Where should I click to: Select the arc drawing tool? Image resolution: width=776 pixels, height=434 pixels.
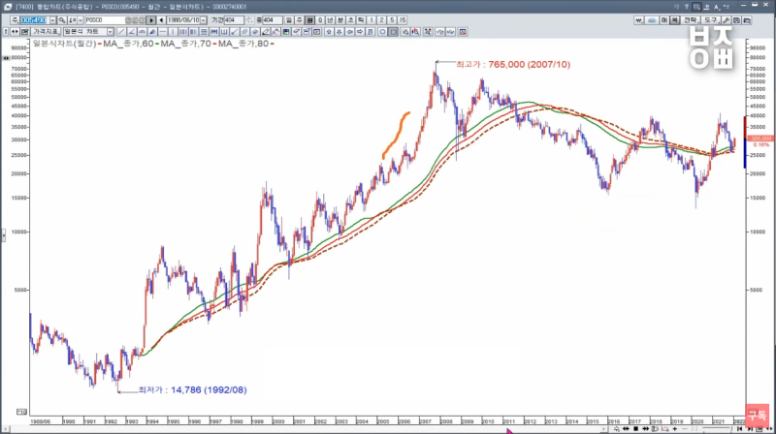pyautogui.click(x=142, y=32)
